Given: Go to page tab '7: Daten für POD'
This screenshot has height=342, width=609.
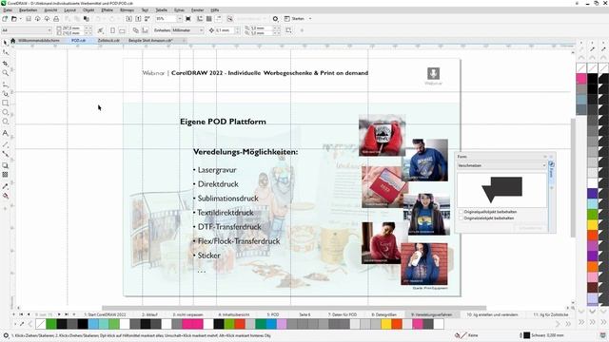Looking at the screenshot, I should click(x=343, y=314).
